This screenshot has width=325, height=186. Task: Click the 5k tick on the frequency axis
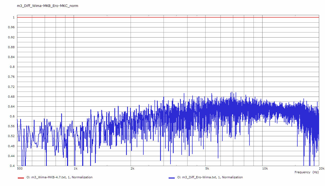click(207, 168)
